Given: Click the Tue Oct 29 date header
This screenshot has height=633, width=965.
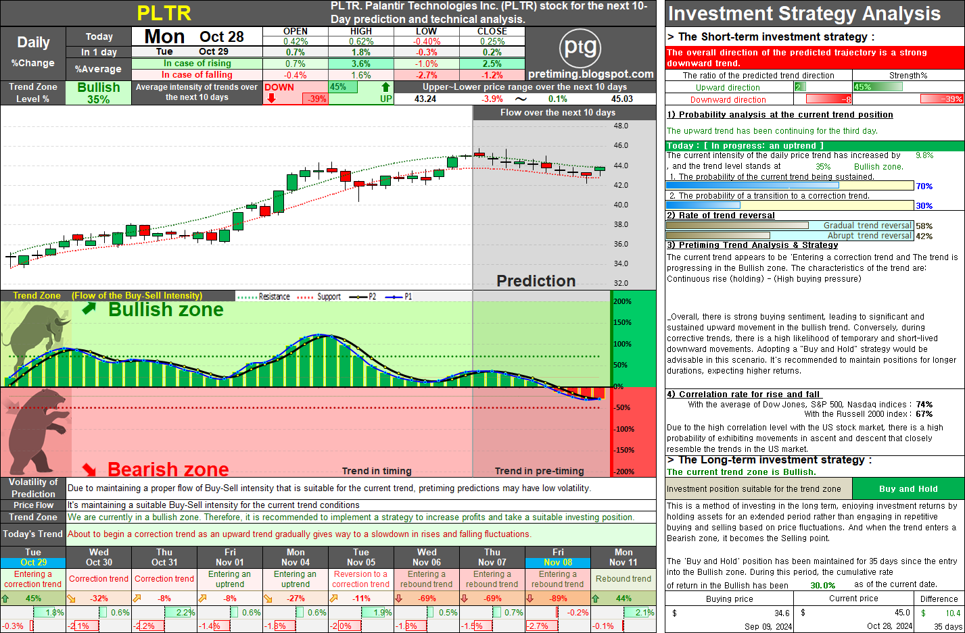Looking at the screenshot, I should [x=33, y=557].
